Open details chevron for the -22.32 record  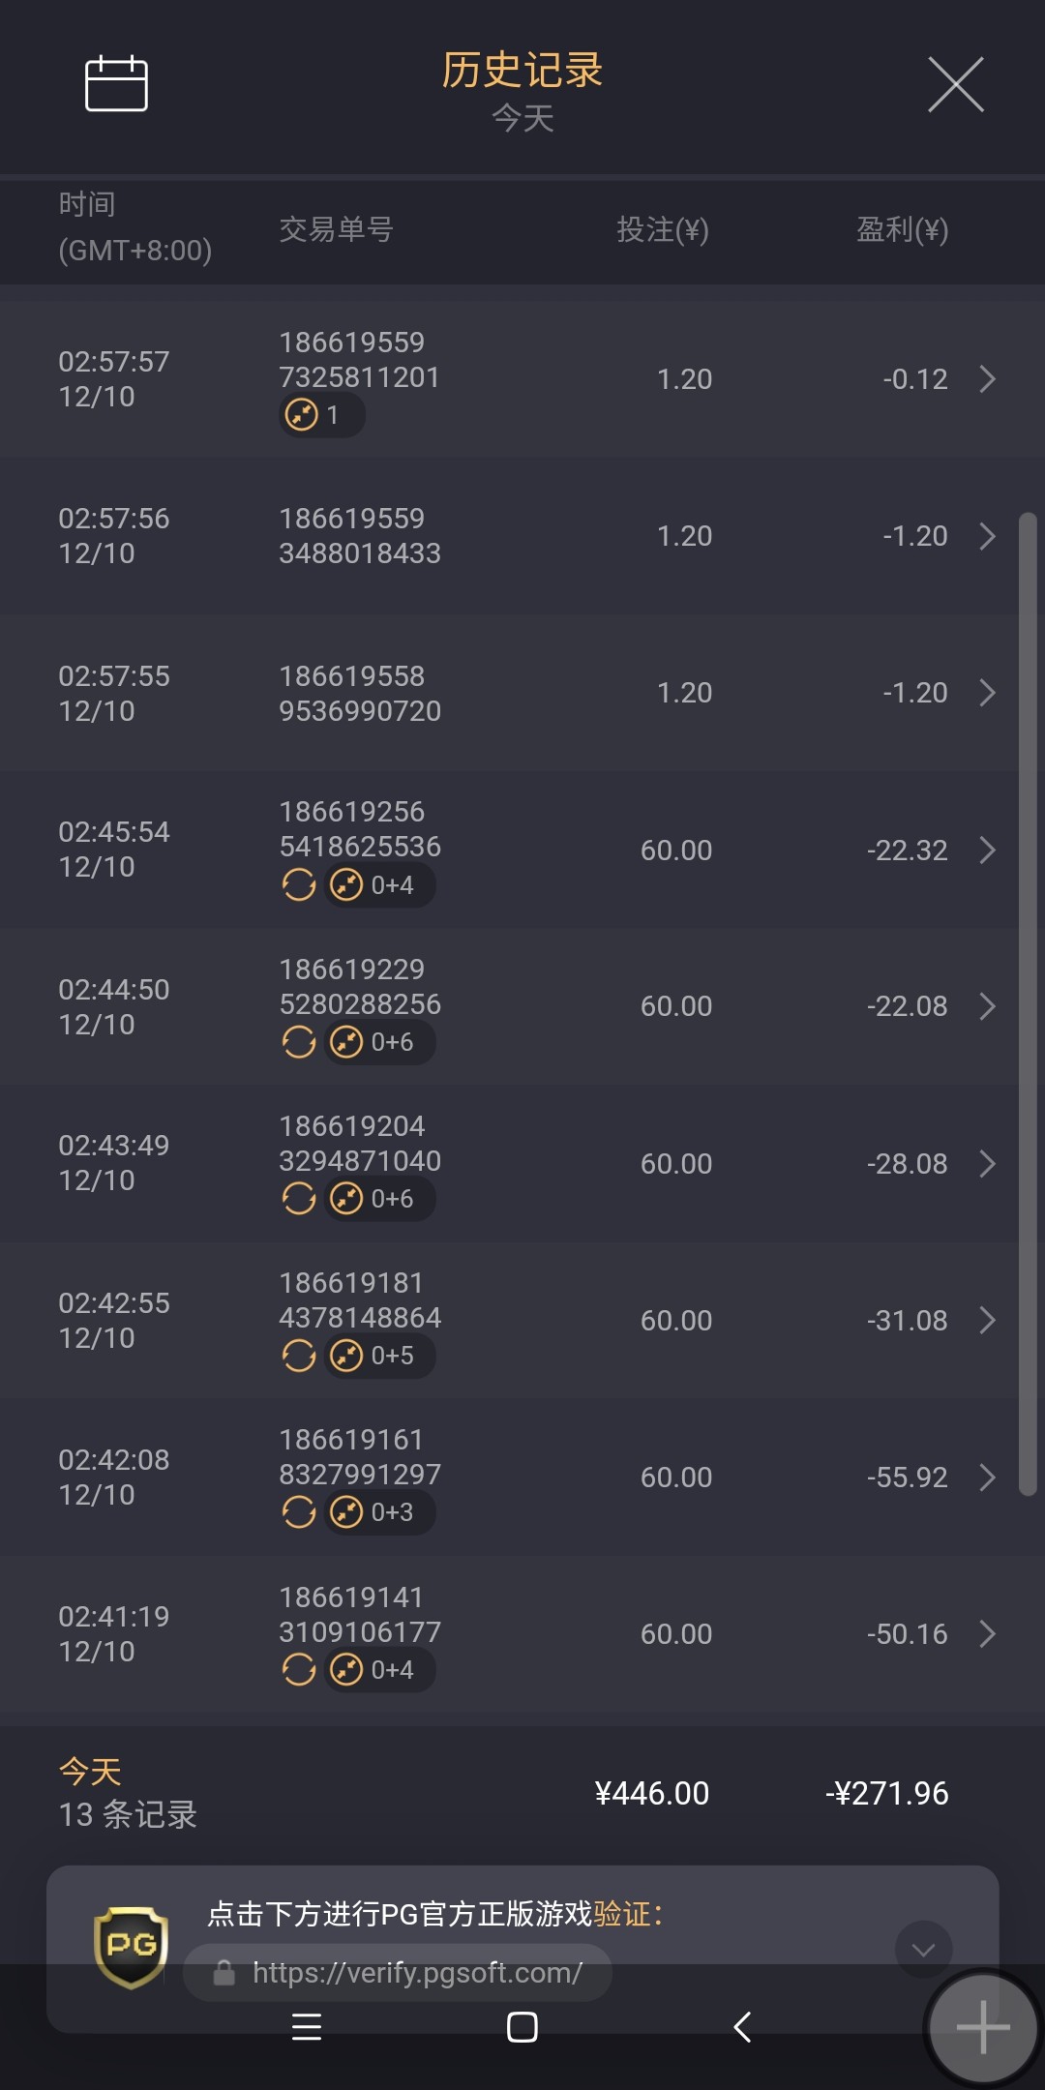[987, 850]
